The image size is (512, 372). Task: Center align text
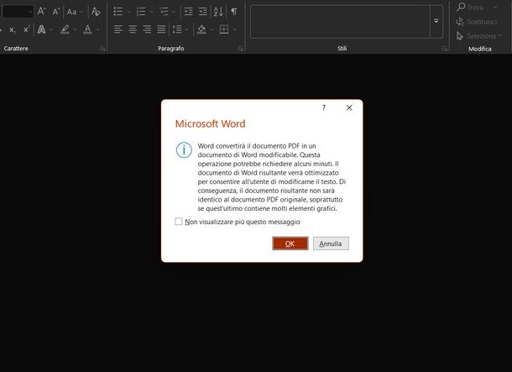133,29
